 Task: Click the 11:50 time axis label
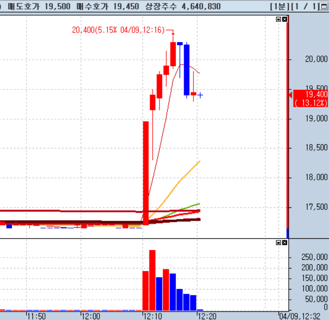(x=37, y=316)
